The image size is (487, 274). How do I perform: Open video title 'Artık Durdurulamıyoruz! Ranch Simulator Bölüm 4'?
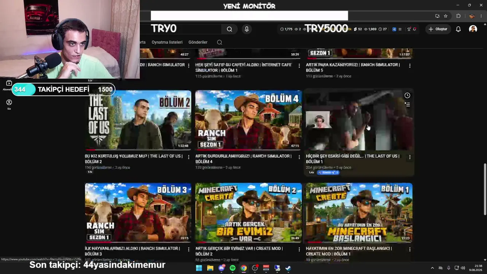(x=243, y=159)
